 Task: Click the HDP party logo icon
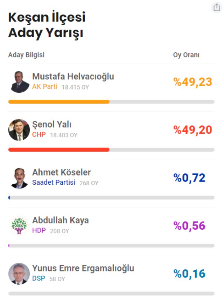(x=19, y=226)
